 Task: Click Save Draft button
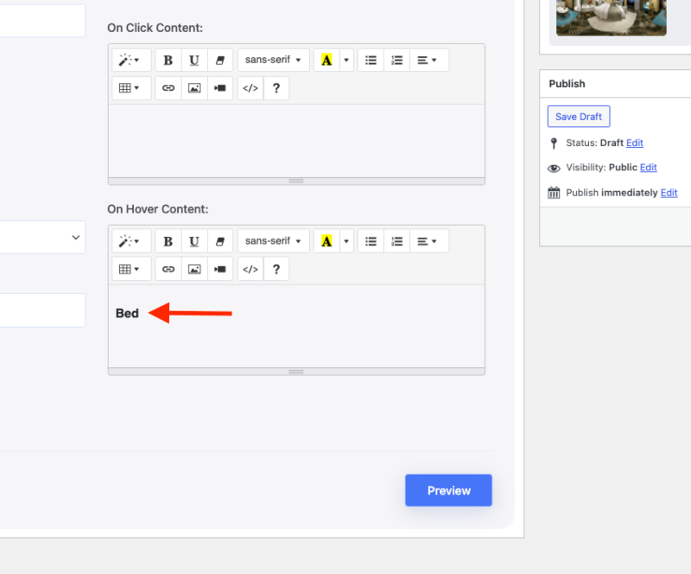click(x=579, y=117)
